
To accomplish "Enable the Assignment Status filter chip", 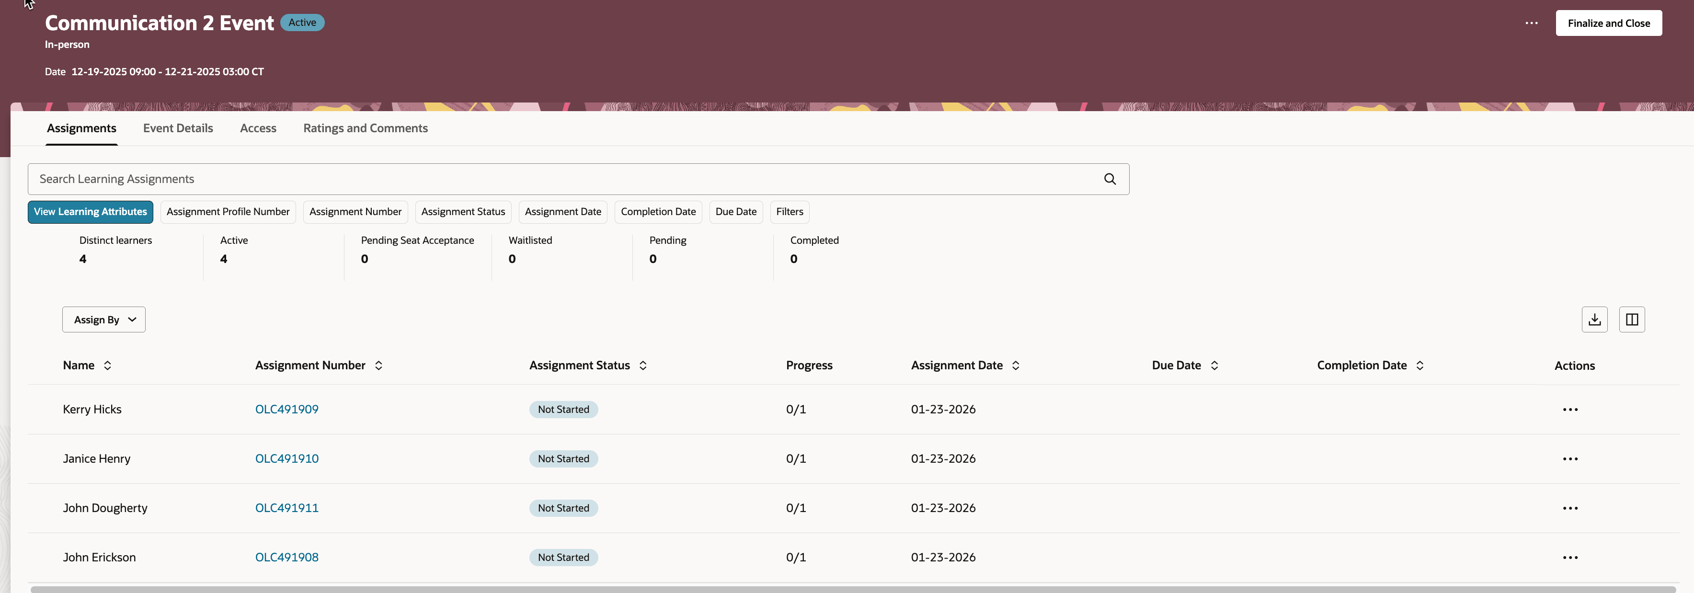I will point(463,212).
